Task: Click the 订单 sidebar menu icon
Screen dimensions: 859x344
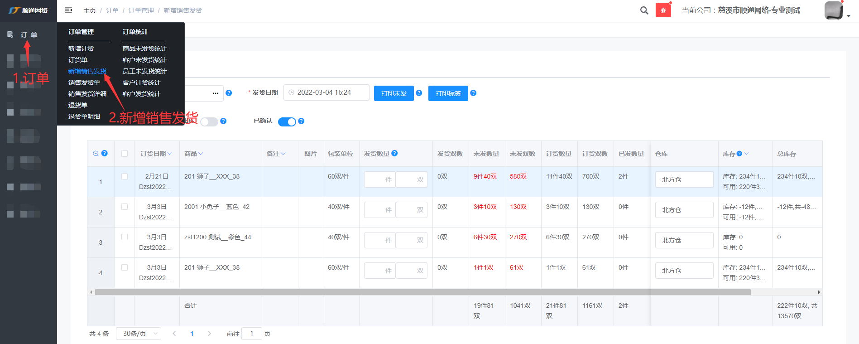Action: [10, 34]
